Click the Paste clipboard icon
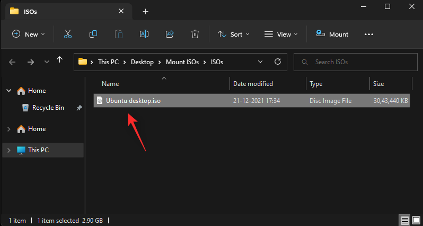 point(119,34)
